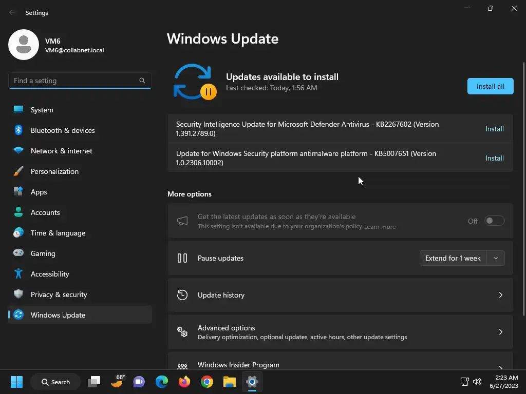Open Bluetooth & devices settings
The image size is (526, 394).
(80, 130)
